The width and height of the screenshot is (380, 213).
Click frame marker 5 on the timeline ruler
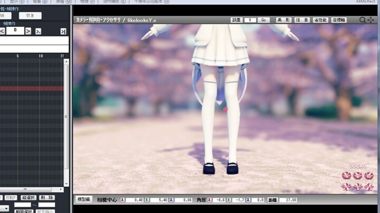click(17, 56)
